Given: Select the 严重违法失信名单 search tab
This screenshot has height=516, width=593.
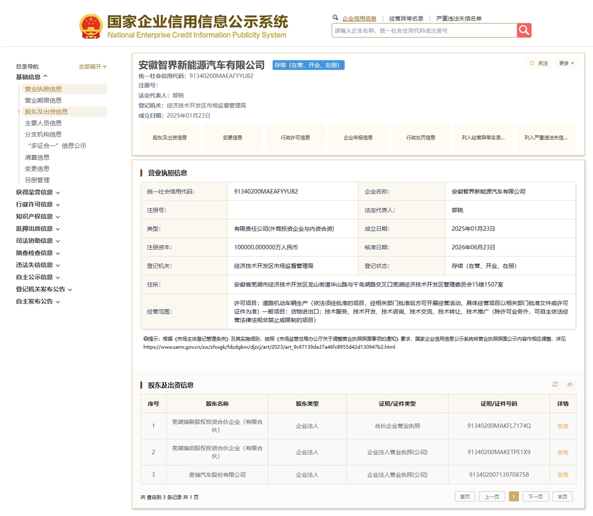Looking at the screenshot, I should (459, 19).
